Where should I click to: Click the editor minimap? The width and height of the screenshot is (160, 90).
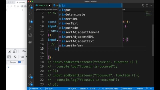(x=149, y=14)
